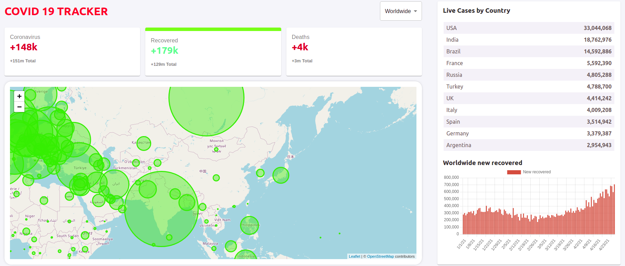Click the Germany row in country table
Screen dimensions: 625x266
point(529,133)
